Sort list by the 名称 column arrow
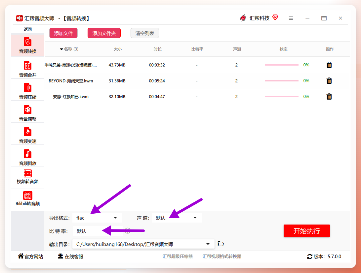The image size is (361, 273). coord(61,49)
